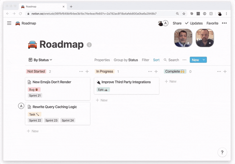Add new card under Not Started list

(x=33, y=131)
